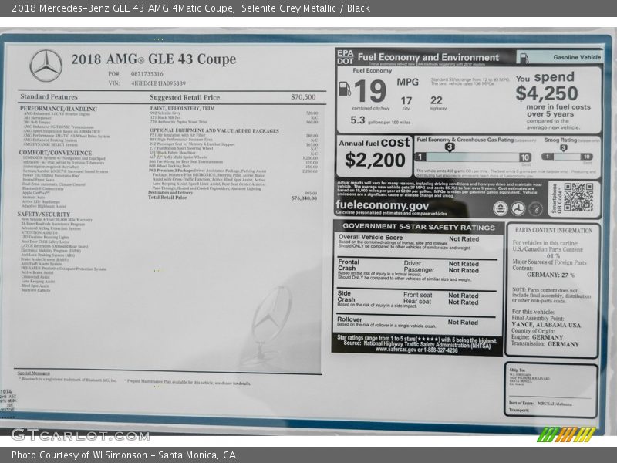Viewport: 617px width, 463px height.
Task: Click the Frontal Crash Passenger "Not Rated" value
Action: point(464,271)
